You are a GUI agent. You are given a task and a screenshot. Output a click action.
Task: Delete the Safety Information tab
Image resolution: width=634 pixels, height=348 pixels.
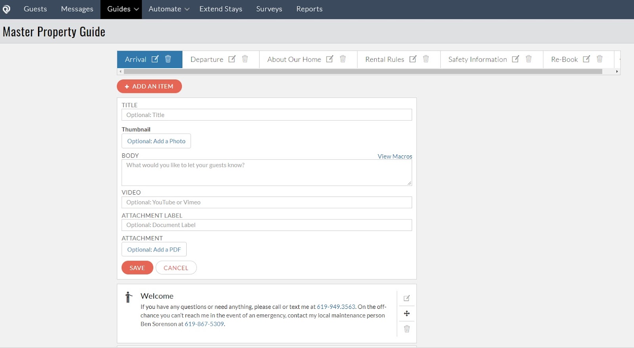click(x=529, y=59)
